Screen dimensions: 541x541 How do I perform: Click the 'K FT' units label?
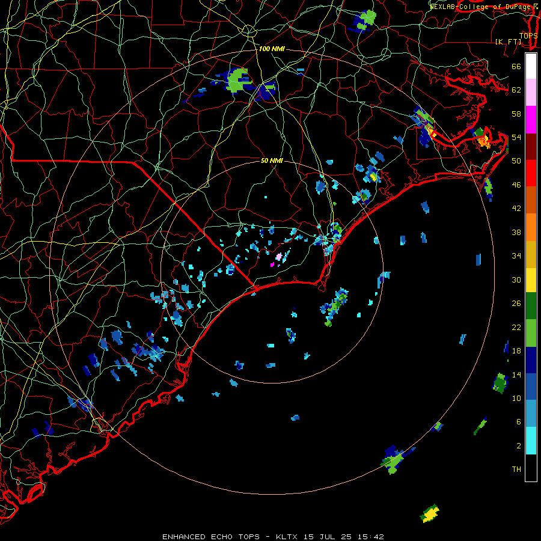pos(508,41)
